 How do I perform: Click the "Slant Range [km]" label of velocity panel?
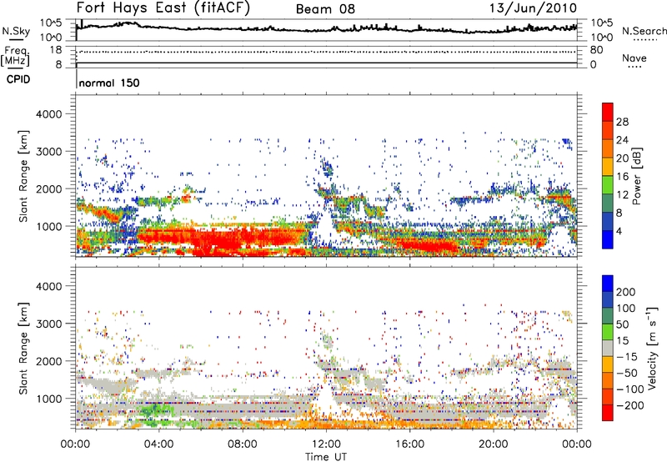[x=23, y=348]
